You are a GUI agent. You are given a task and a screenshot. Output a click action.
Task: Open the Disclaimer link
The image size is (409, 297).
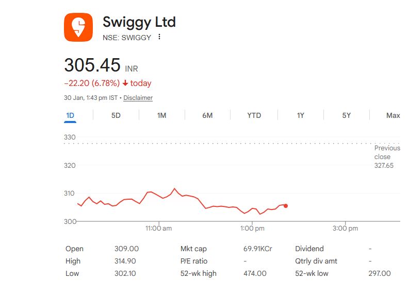(x=138, y=98)
